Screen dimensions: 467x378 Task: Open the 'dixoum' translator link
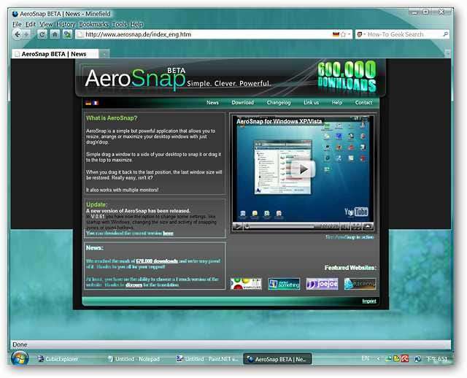[134, 285]
